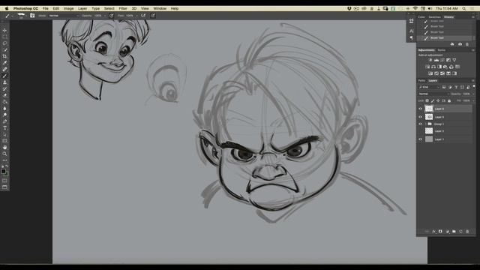Hide Layer 1 with its eye icon
Viewport: 480px width, 270px height.
click(x=420, y=139)
